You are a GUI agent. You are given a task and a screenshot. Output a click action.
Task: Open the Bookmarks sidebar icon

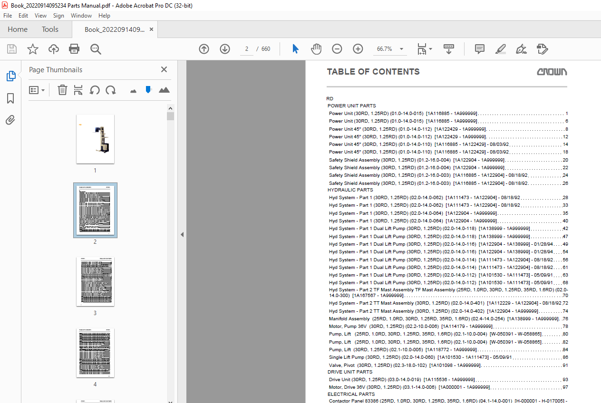pos(10,98)
